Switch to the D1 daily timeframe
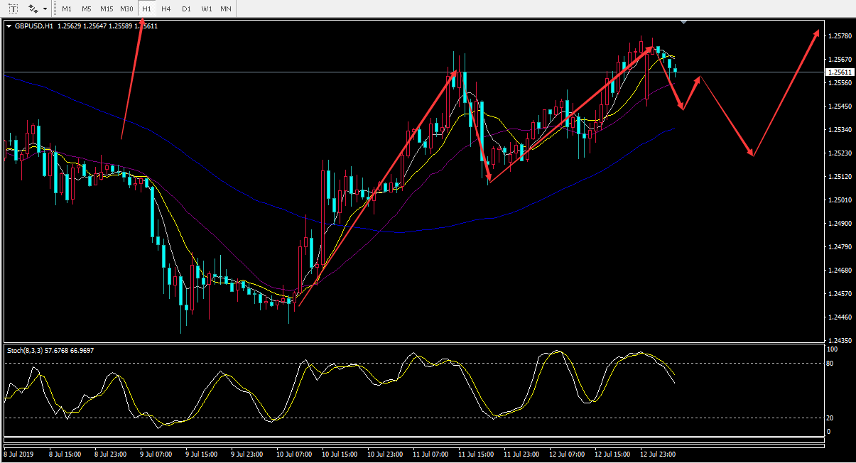Screen dimensions: 856x463 click(186, 9)
